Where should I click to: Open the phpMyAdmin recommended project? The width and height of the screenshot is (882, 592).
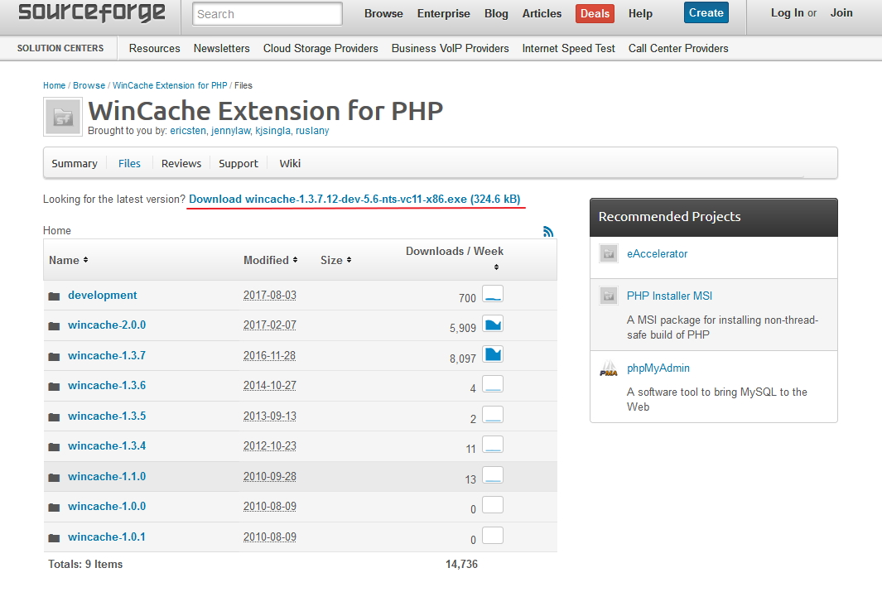click(x=658, y=368)
